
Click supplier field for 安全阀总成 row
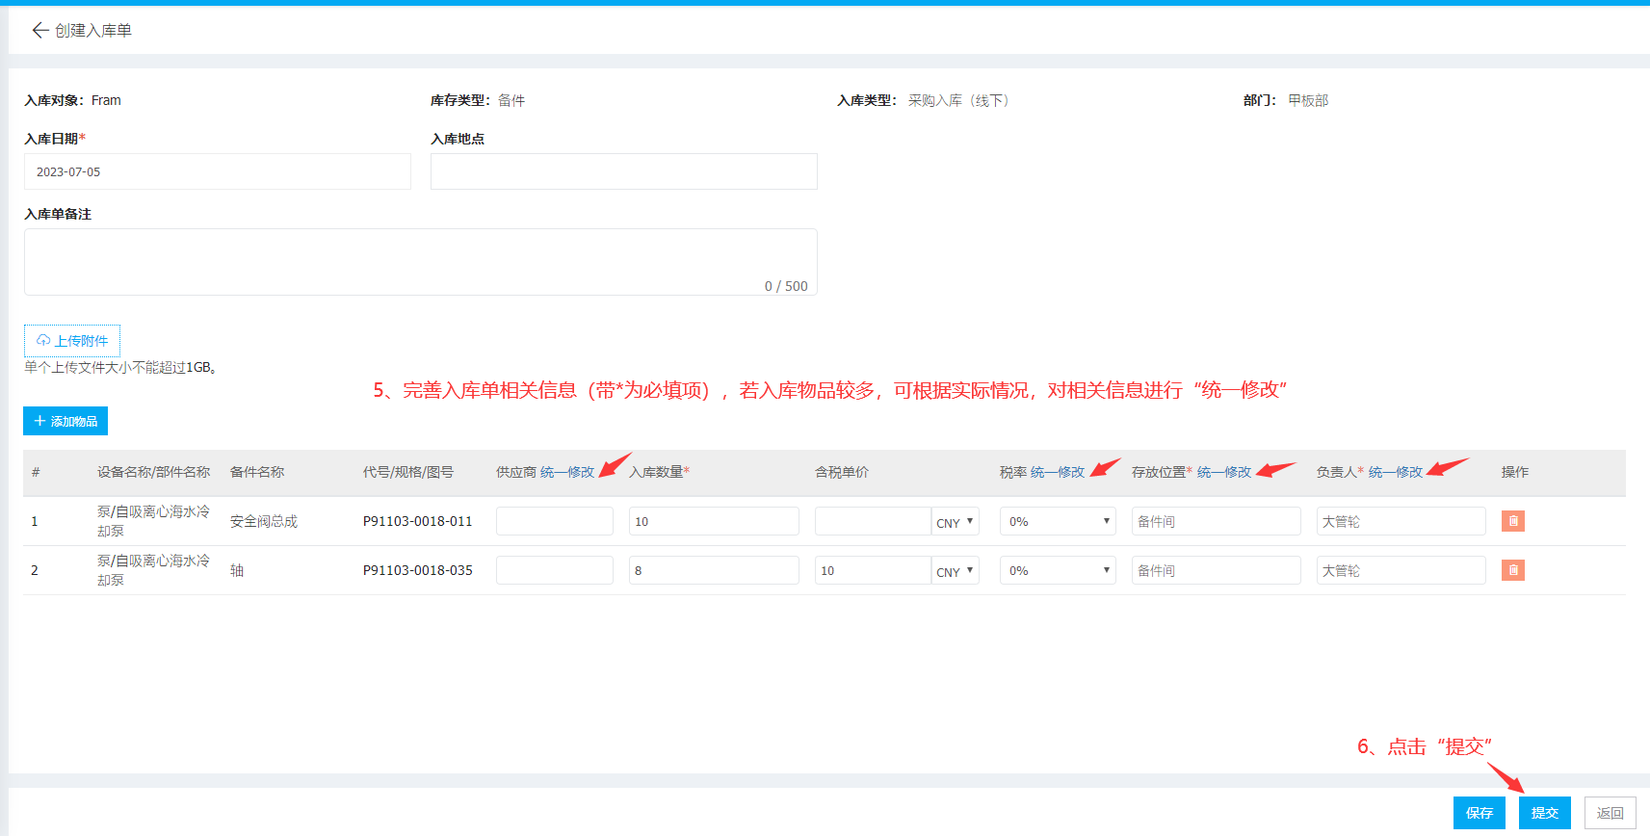coord(555,521)
